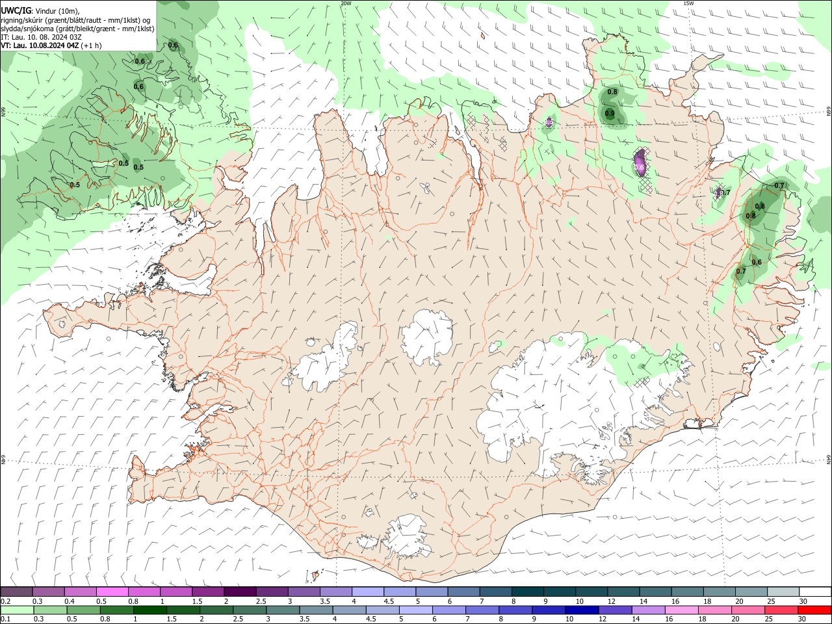
Task: Pick the medium green 0.5 swatch in lower legend
Action: [83, 610]
